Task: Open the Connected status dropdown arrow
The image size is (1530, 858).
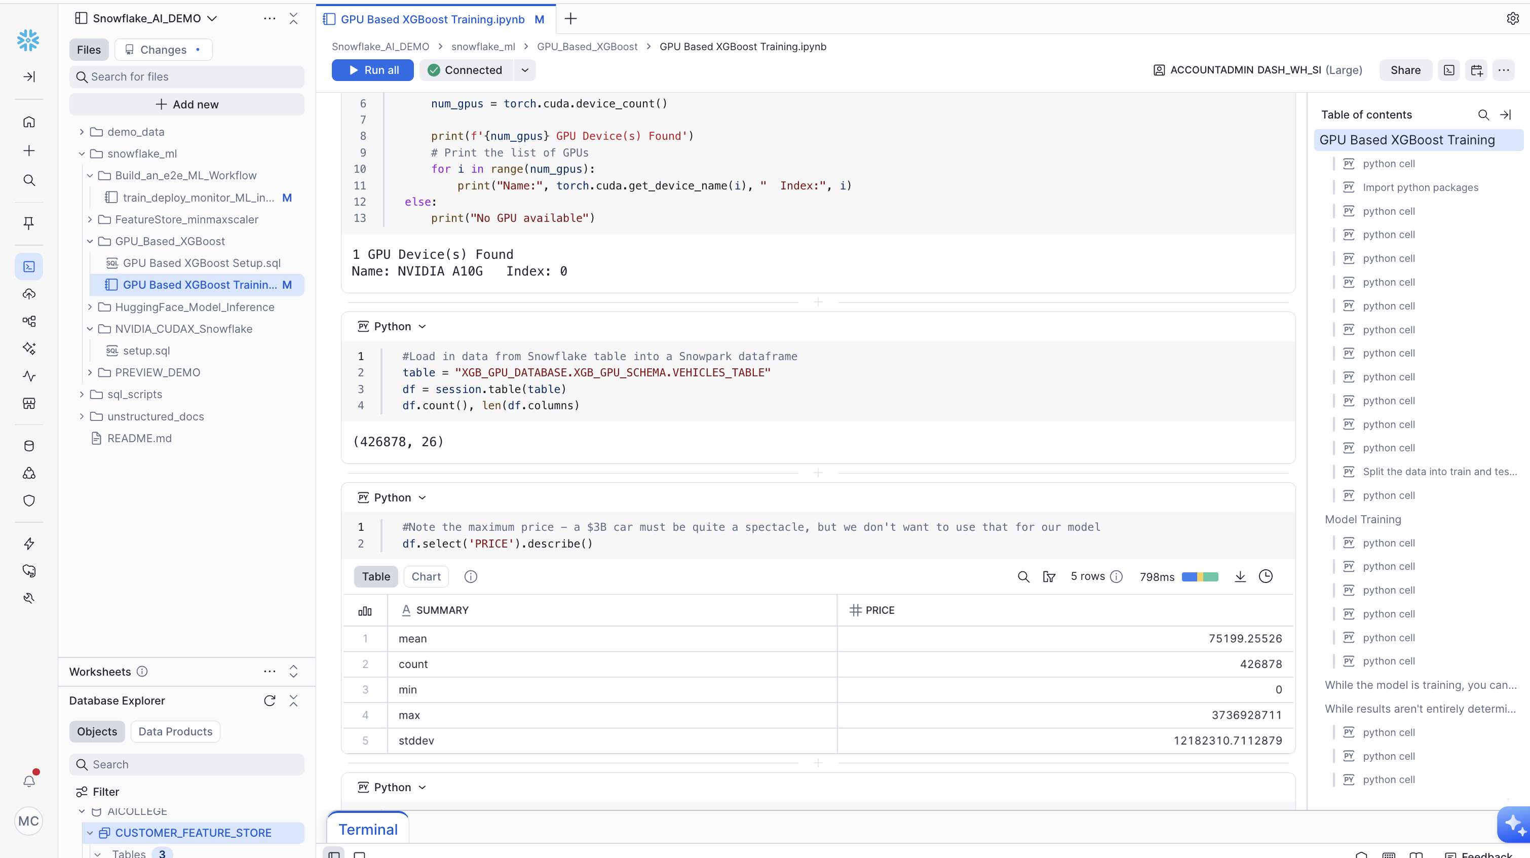Action: (525, 70)
